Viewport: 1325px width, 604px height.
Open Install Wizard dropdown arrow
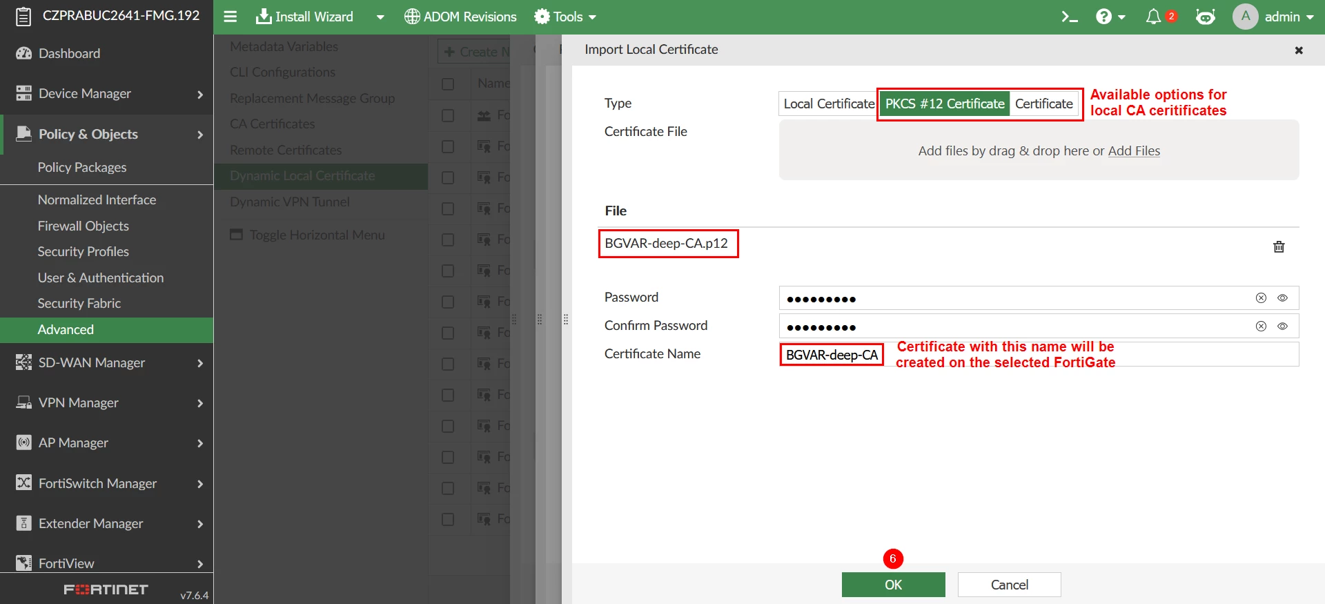click(380, 17)
